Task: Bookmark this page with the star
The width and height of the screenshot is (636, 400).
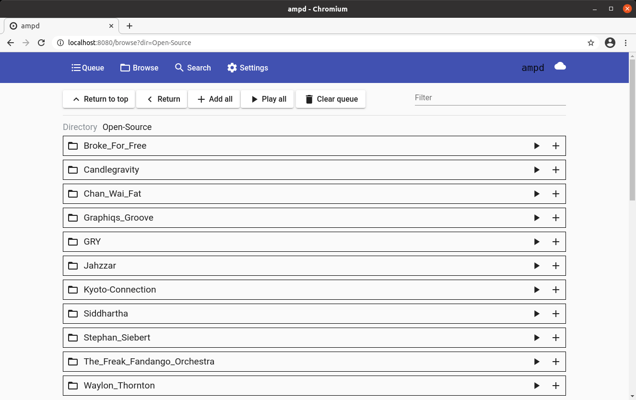Action: [591, 43]
